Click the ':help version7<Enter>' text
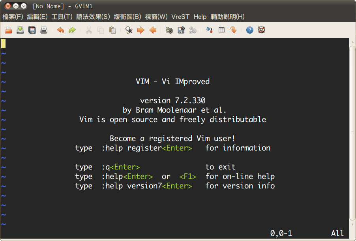Viewport: 356px width, 241px height. [x=147, y=186]
